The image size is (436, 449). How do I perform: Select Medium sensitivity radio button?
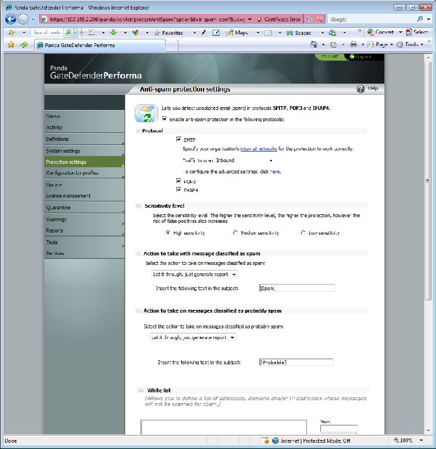click(235, 232)
